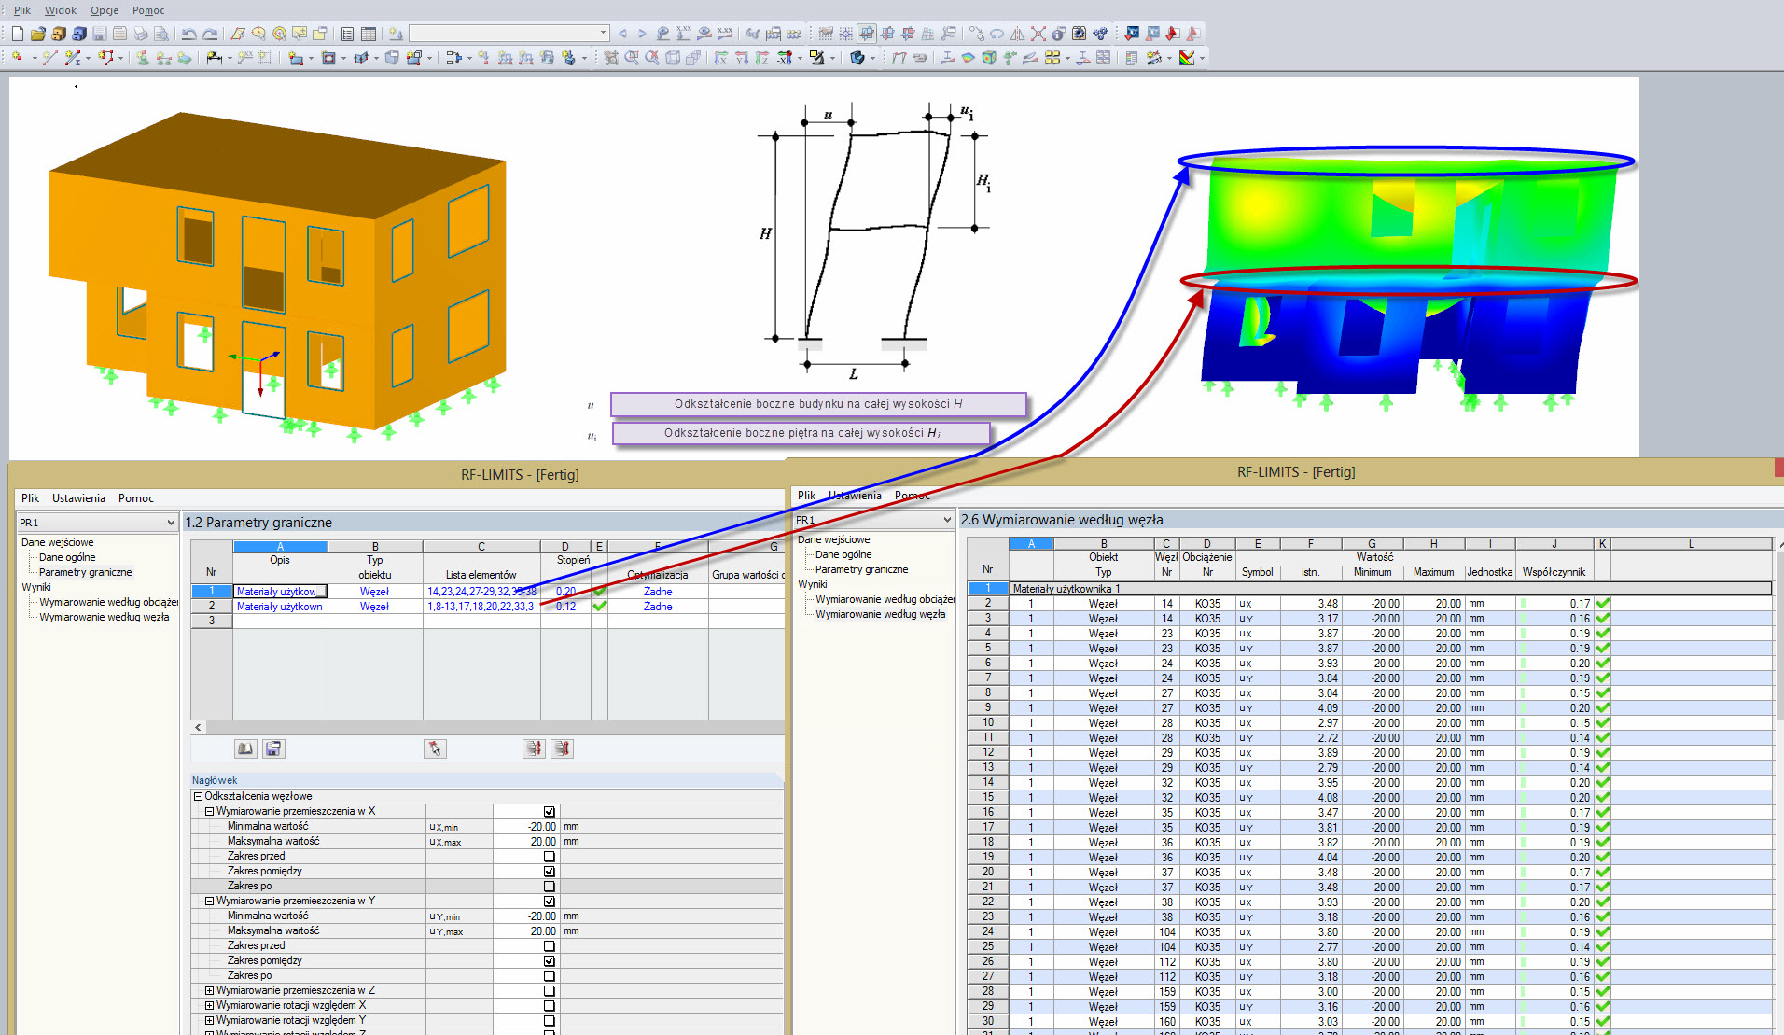Open the PR1 dropdown in the right RF-LIMITS window

pos(947,520)
